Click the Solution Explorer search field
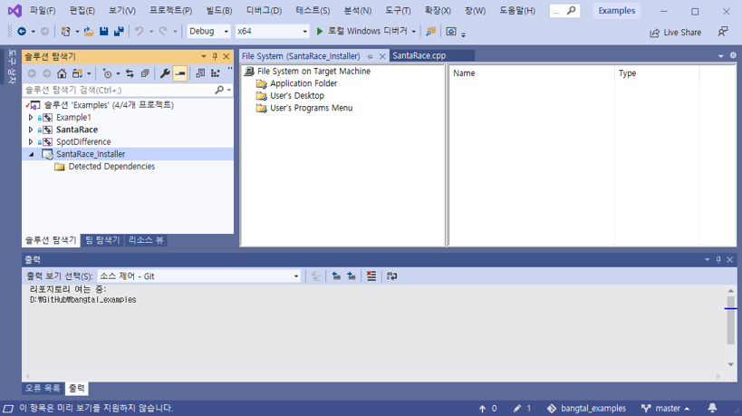The width and height of the screenshot is (742, 416). 118,91
